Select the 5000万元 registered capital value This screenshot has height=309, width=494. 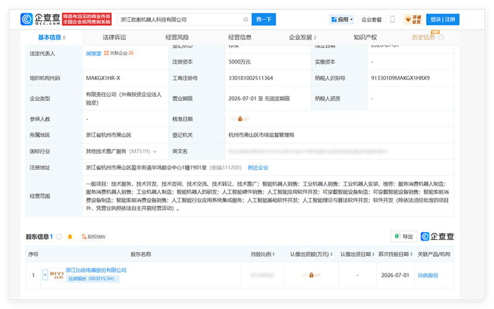point(240,62)
